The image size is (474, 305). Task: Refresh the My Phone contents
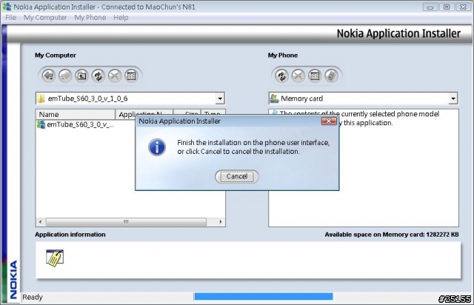pyautogui.click(x=281, y=76)
